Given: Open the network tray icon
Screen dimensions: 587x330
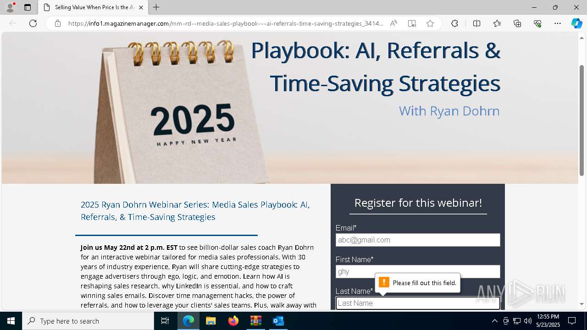Looking at the screenshot, I should point(517,321).
